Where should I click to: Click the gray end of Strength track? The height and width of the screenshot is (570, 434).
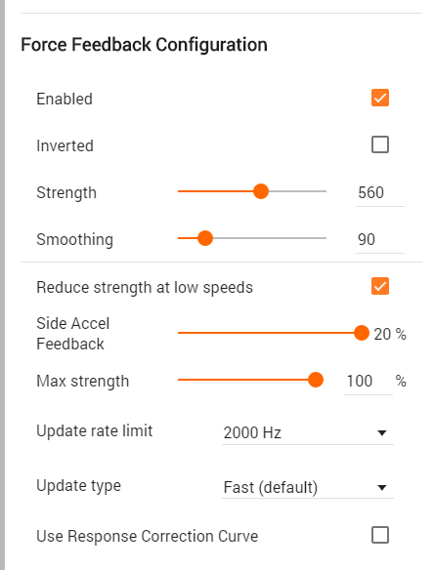point(298,191)
